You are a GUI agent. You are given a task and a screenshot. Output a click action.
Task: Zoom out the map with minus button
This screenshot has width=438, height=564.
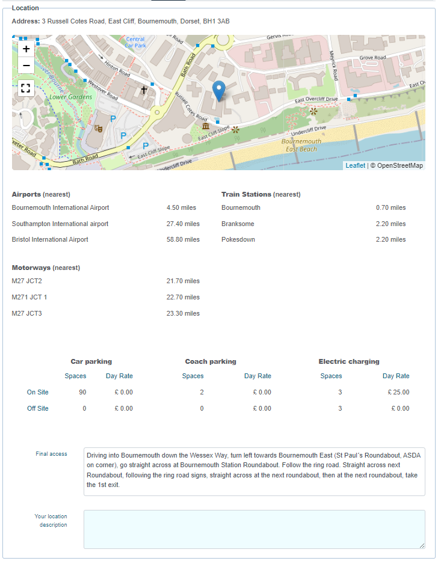click(26, 66)
